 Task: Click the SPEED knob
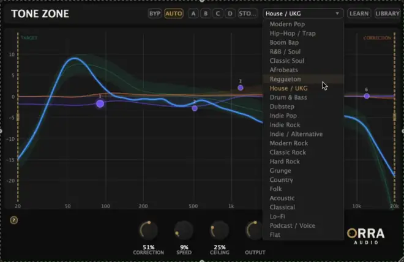coord(184,230)
